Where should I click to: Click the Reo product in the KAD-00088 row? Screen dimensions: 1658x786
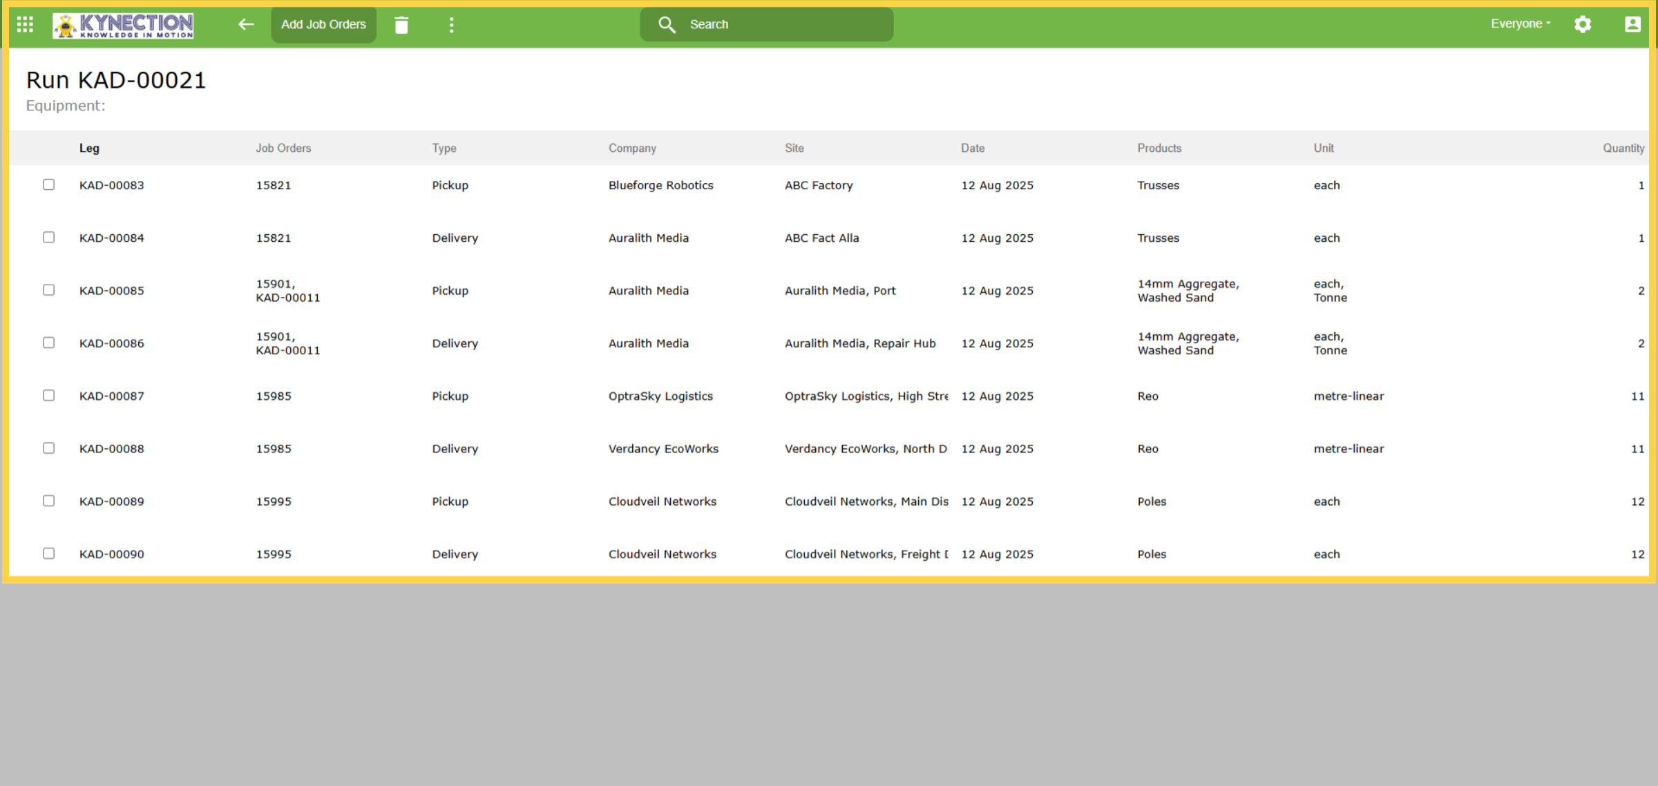1147,449
